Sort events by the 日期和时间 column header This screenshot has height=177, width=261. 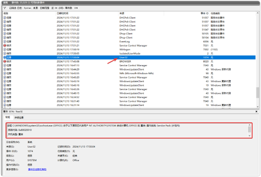(x=87, y=13)
